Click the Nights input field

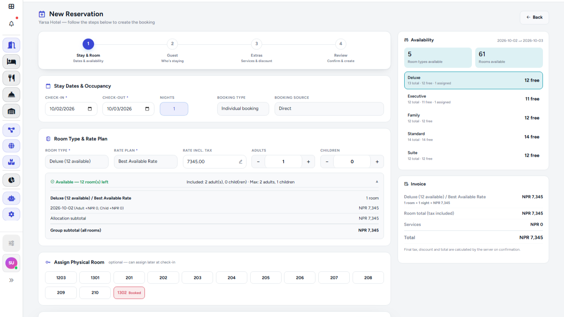174,109
